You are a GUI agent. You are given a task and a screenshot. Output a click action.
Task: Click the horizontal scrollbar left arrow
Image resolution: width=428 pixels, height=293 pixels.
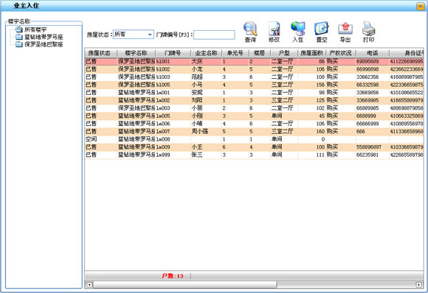(x=89, y=285)
